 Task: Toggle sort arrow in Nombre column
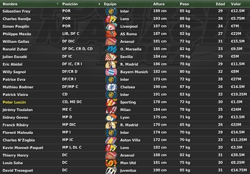[x=58, y=4]
